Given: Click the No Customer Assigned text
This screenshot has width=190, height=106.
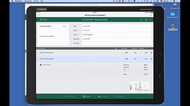Looking at the screenshot, I should [x=47, y=36].
